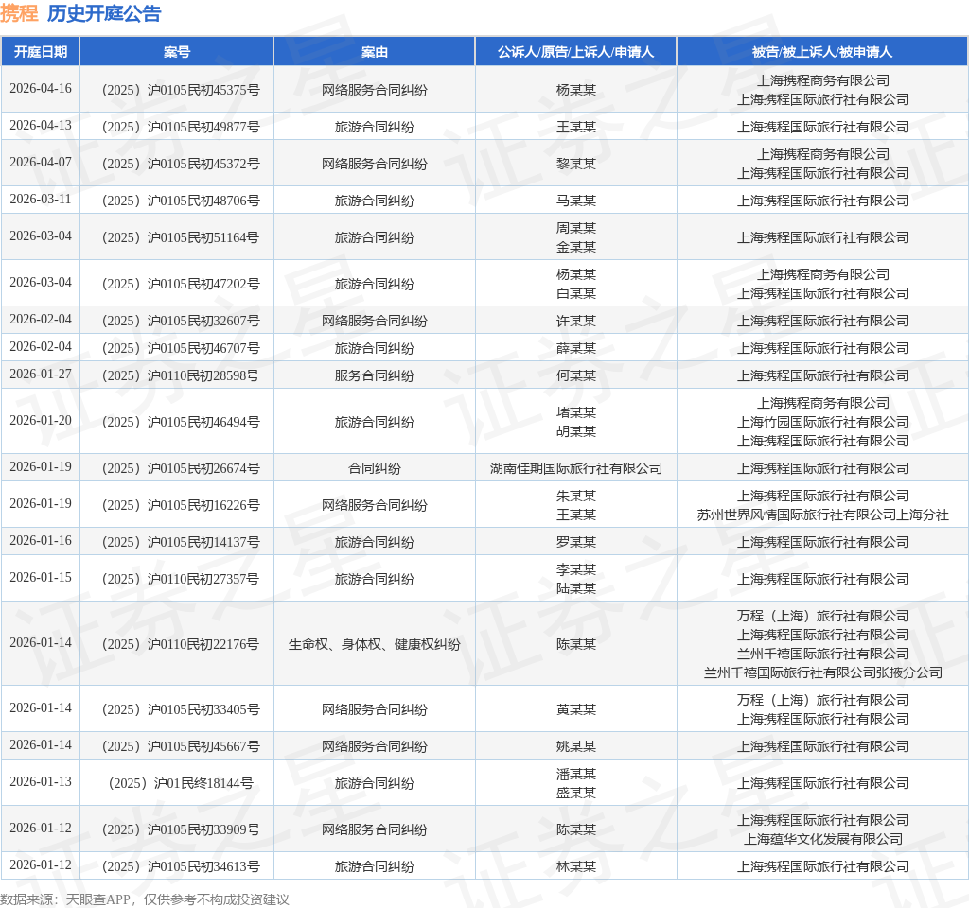Click the date 2026-04-07
This screenshot has height=908, width=969.
tap(41, 162)
